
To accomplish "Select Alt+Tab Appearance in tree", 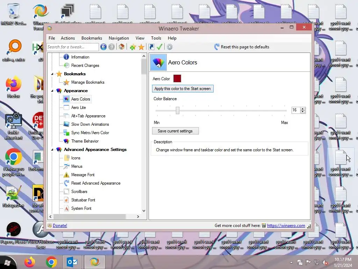I will click(x=88, y=116).
